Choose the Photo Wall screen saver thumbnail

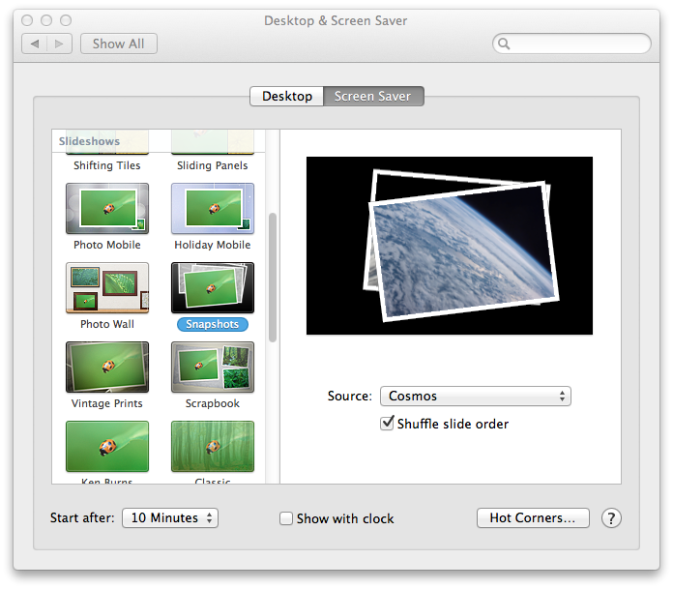(107, 287)
